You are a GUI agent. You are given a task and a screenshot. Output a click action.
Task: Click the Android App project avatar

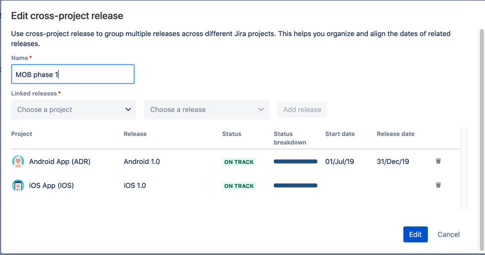[x=18, y=161]
